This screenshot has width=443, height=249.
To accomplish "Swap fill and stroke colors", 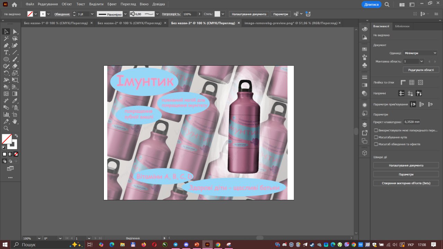I will click(16, 136).
